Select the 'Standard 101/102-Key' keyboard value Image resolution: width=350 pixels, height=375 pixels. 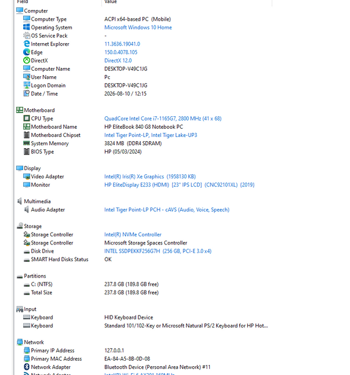click(x=186, y=326)
